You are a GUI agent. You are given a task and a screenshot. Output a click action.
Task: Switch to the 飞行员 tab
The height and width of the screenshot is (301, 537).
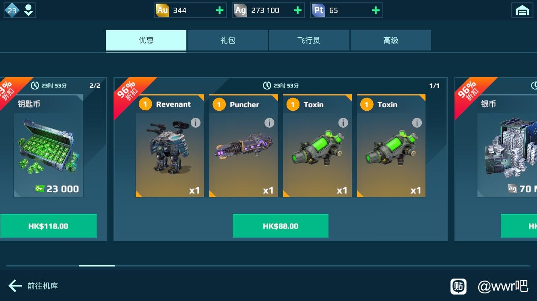pos(309,40)
